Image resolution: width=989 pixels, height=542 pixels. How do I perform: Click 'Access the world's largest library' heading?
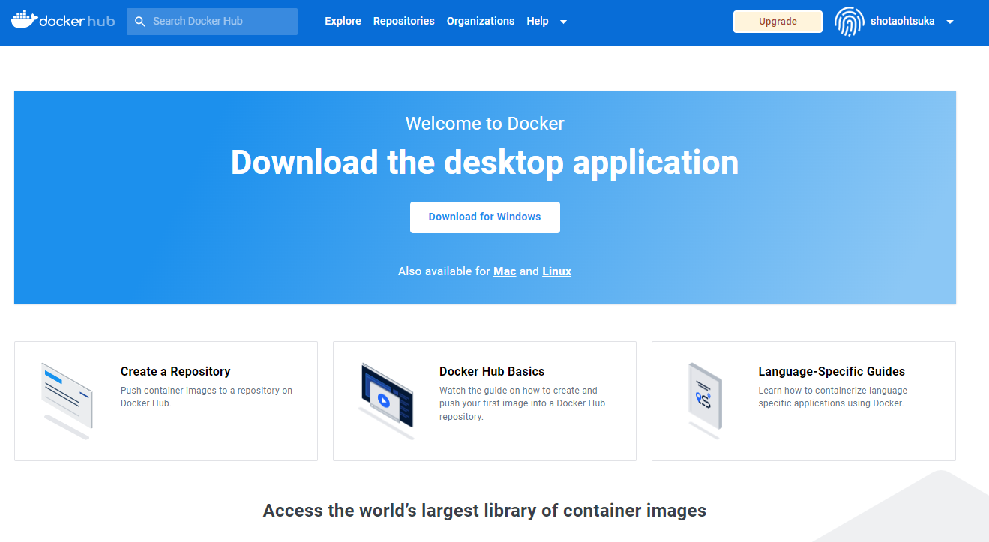pyautogui.click(x=484, y=511)
